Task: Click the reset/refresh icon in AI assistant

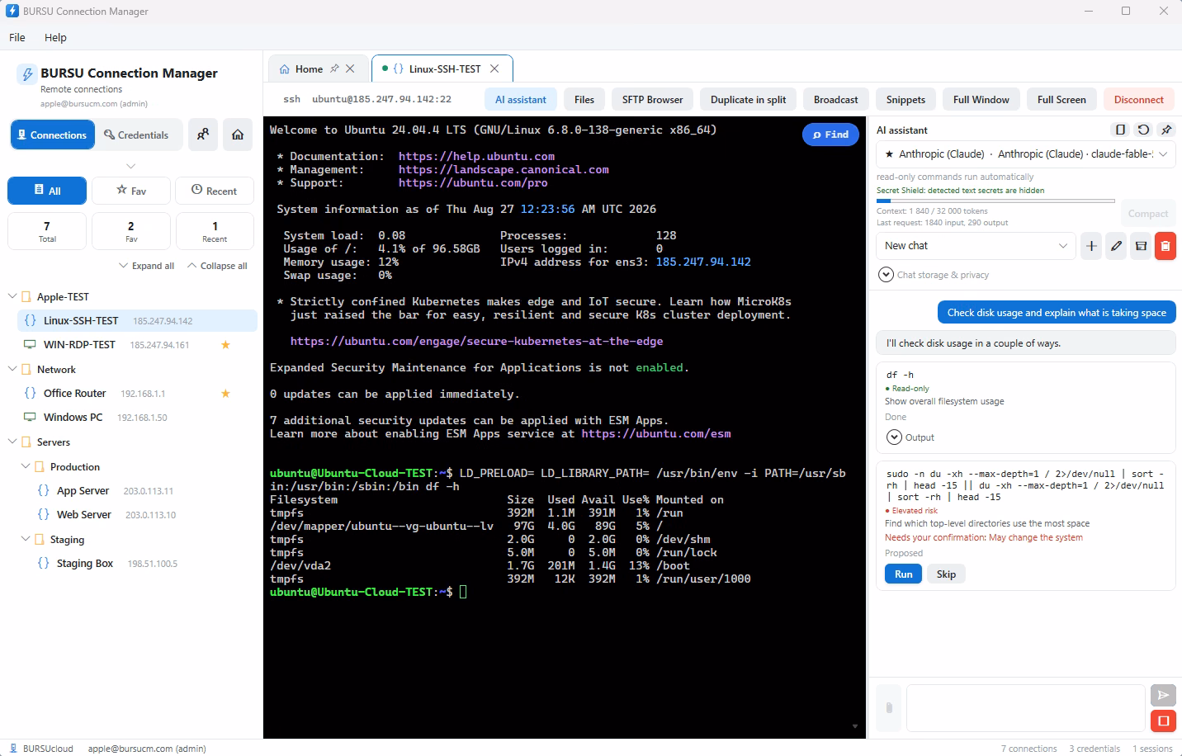Action: click(x=1143, y=130)
